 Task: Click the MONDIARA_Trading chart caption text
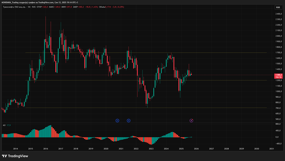point(40,2)
